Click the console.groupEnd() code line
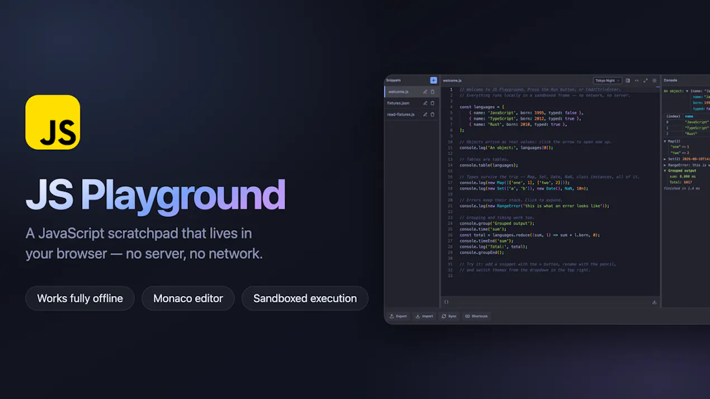 pos(482,252)
